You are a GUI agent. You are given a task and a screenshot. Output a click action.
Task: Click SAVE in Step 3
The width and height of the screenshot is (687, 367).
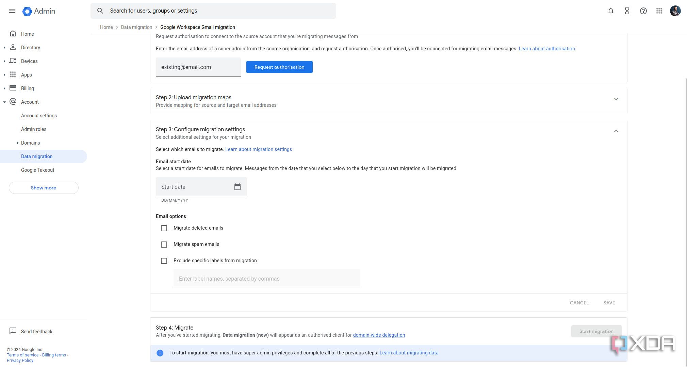609,303
